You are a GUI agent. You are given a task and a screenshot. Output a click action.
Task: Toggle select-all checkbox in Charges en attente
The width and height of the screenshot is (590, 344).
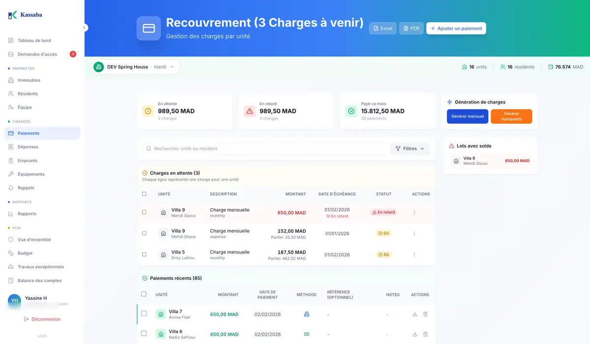click(144, 194)
